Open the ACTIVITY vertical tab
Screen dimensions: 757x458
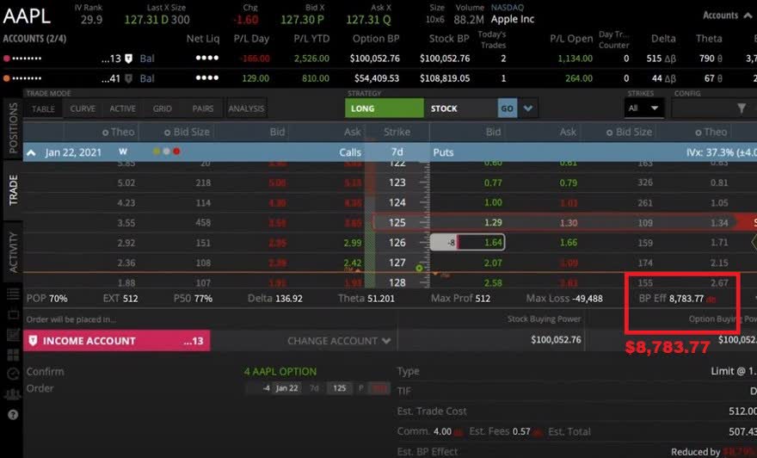coord(13,252)
